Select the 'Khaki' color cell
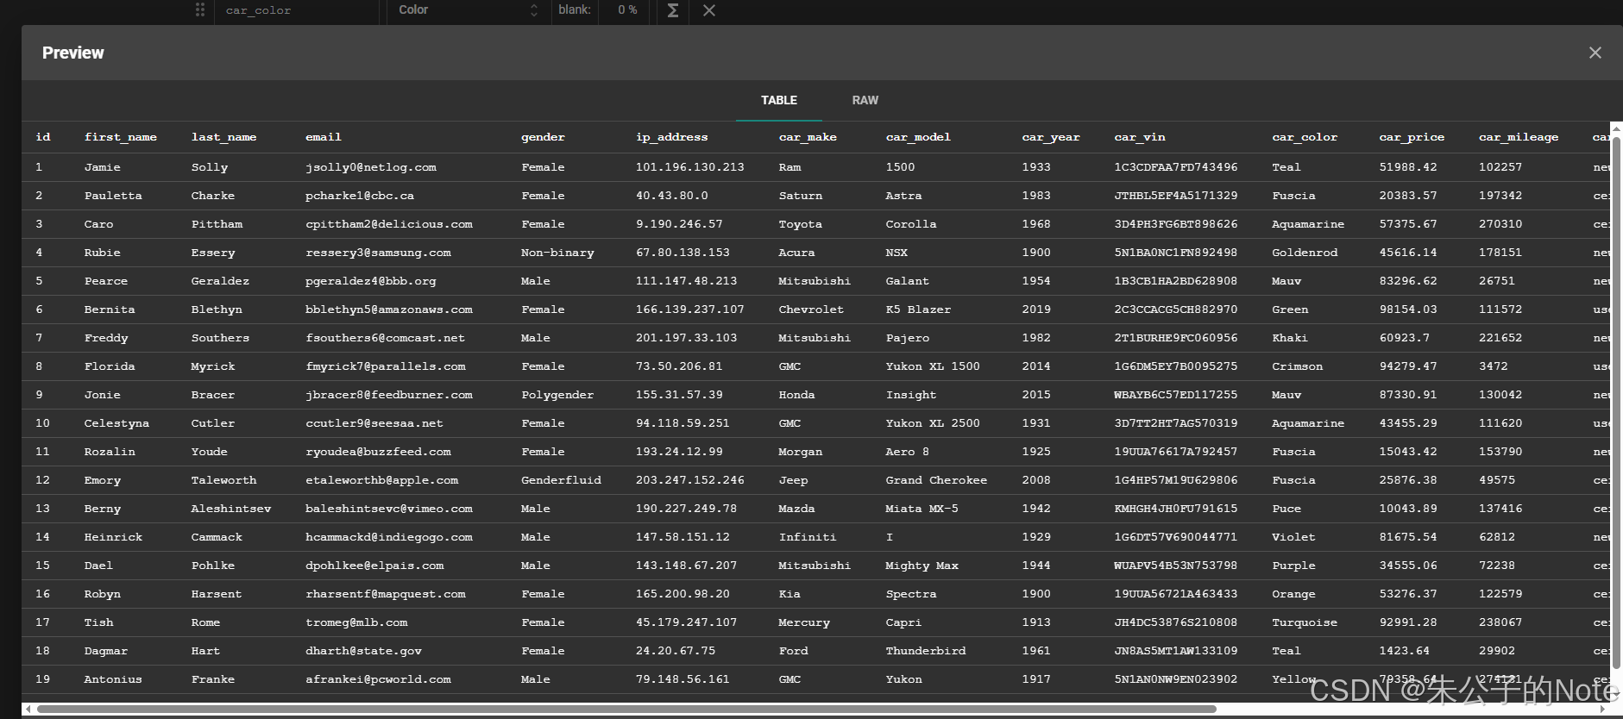Viewport: 1623px width, 719px height. pos(1290,338)
